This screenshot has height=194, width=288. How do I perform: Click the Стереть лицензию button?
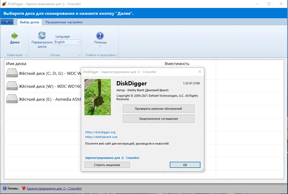pyautogui.click(x=107, y=165)
